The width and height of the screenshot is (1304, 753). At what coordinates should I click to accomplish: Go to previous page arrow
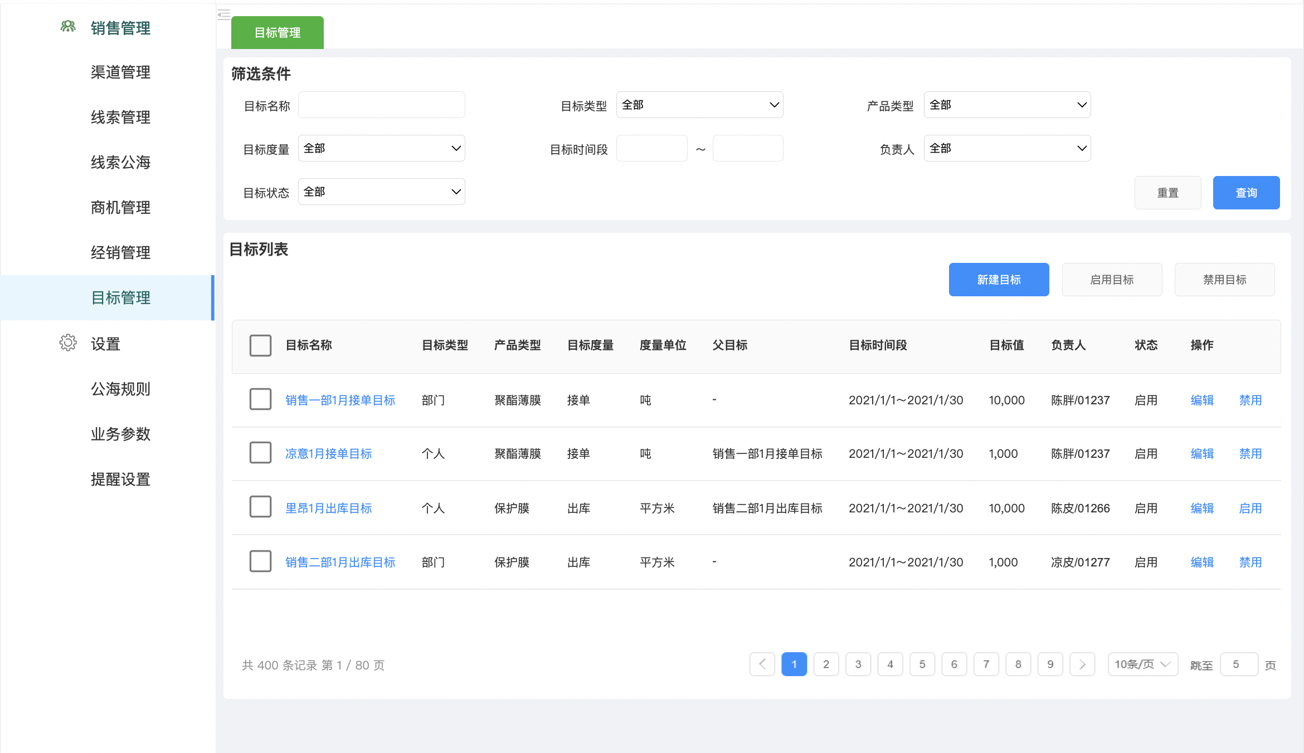(x=762, y=664)
